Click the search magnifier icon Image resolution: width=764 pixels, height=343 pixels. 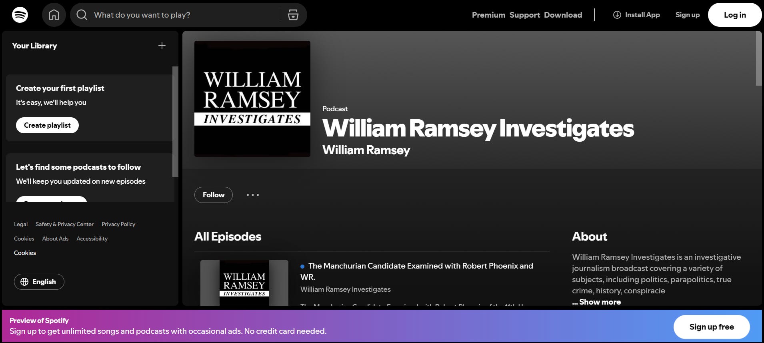click(x=82, y=15)
